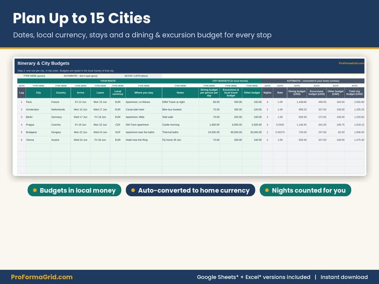Select the 'France' country cell
379x284 pixels.
(61, 102)
